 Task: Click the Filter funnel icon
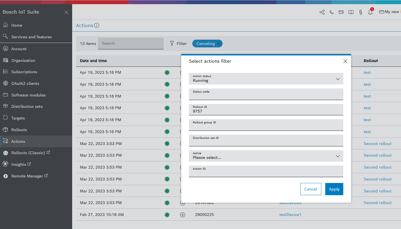click(172, 44)
